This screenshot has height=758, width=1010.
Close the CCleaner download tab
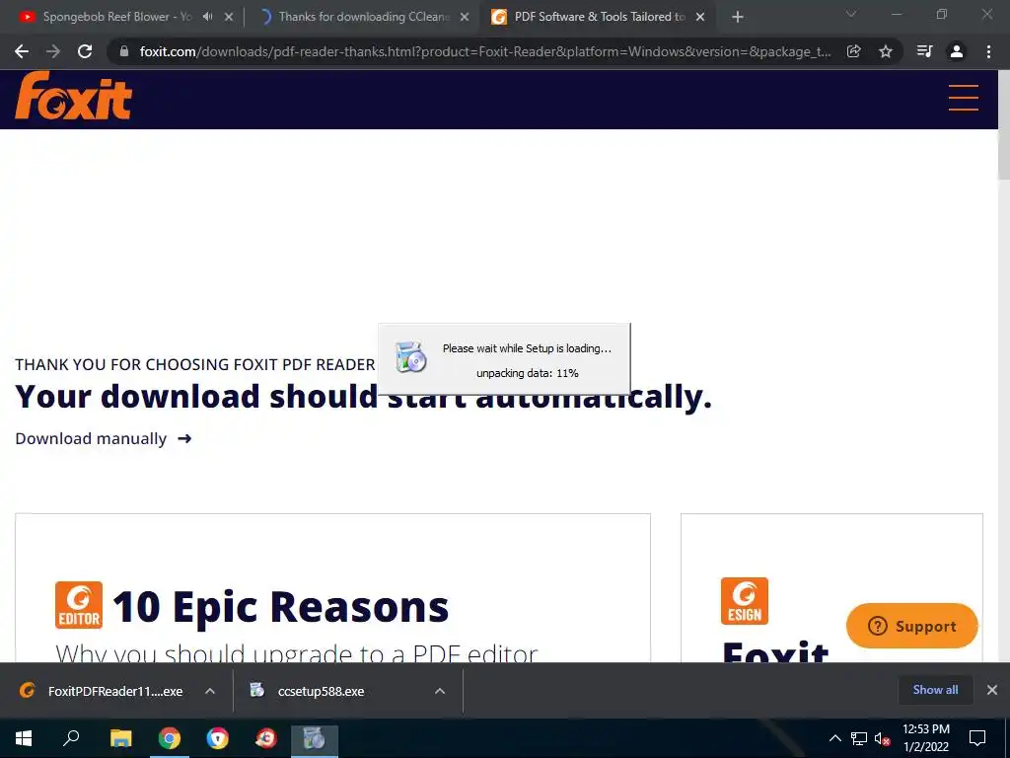[x=465, y=17]
